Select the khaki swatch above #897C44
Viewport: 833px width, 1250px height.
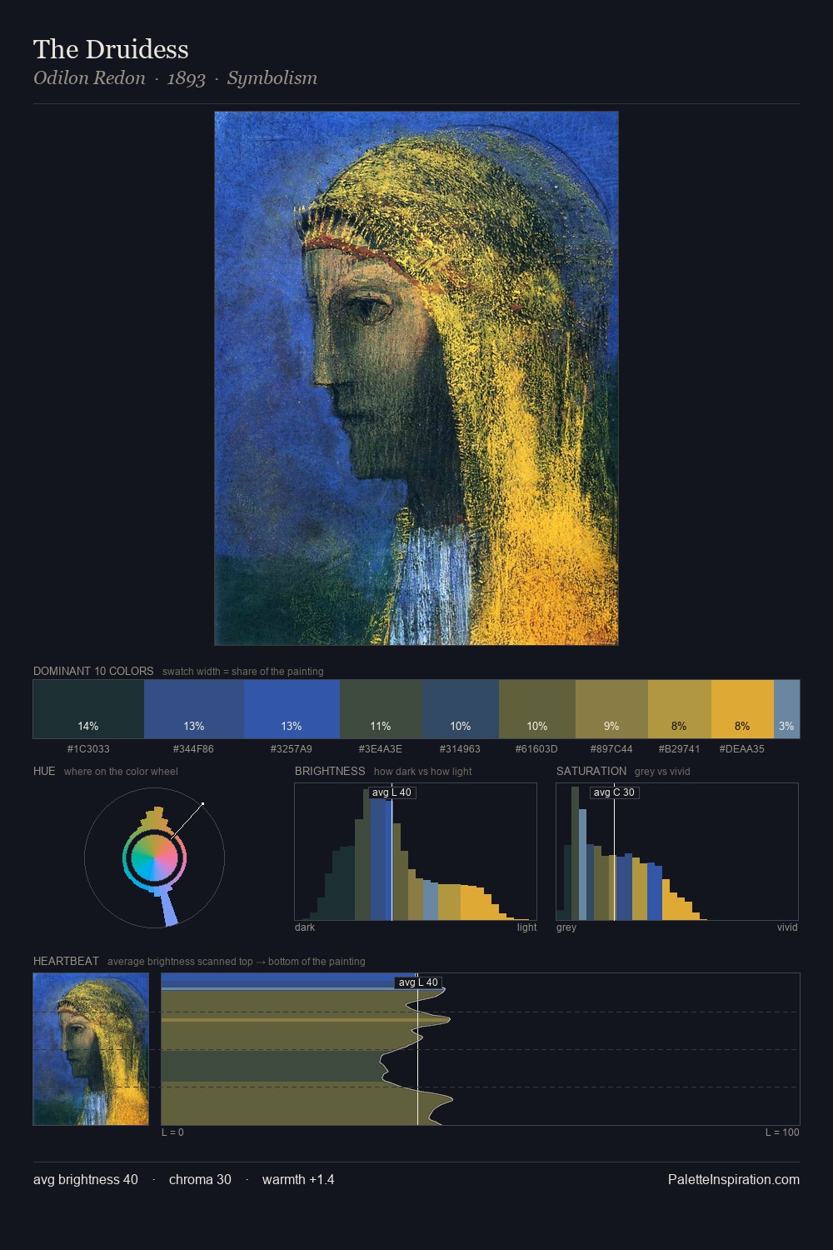pos(611,709)
